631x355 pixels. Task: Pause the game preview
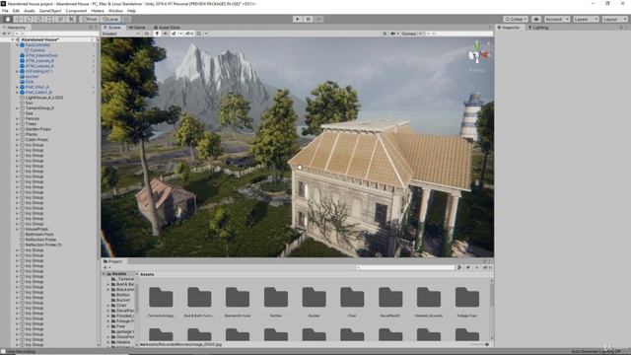309,19
